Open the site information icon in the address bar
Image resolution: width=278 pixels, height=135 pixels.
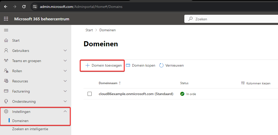(35, 7)
